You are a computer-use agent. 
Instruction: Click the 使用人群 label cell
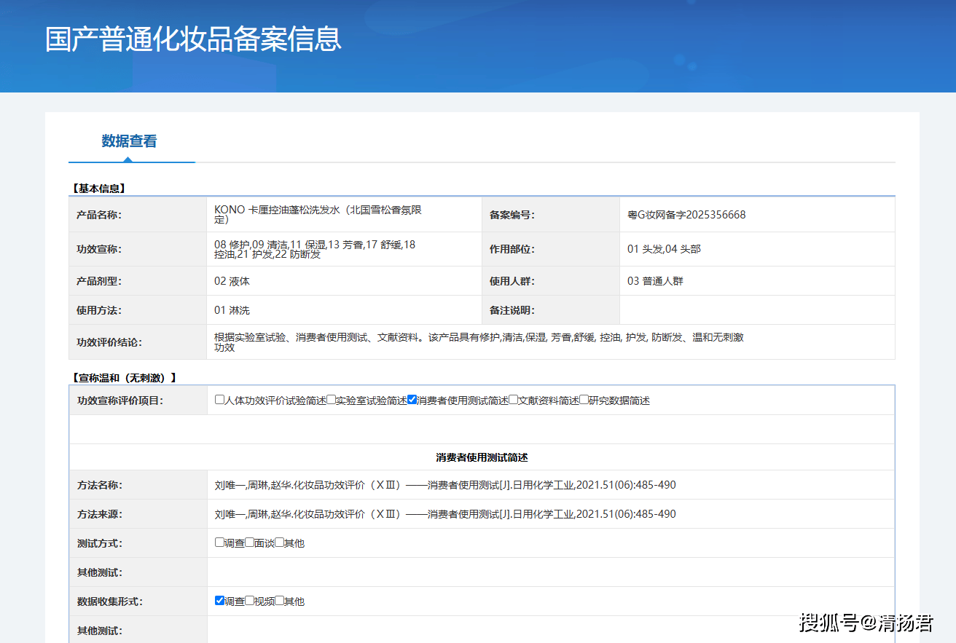[x=551, y=281]
